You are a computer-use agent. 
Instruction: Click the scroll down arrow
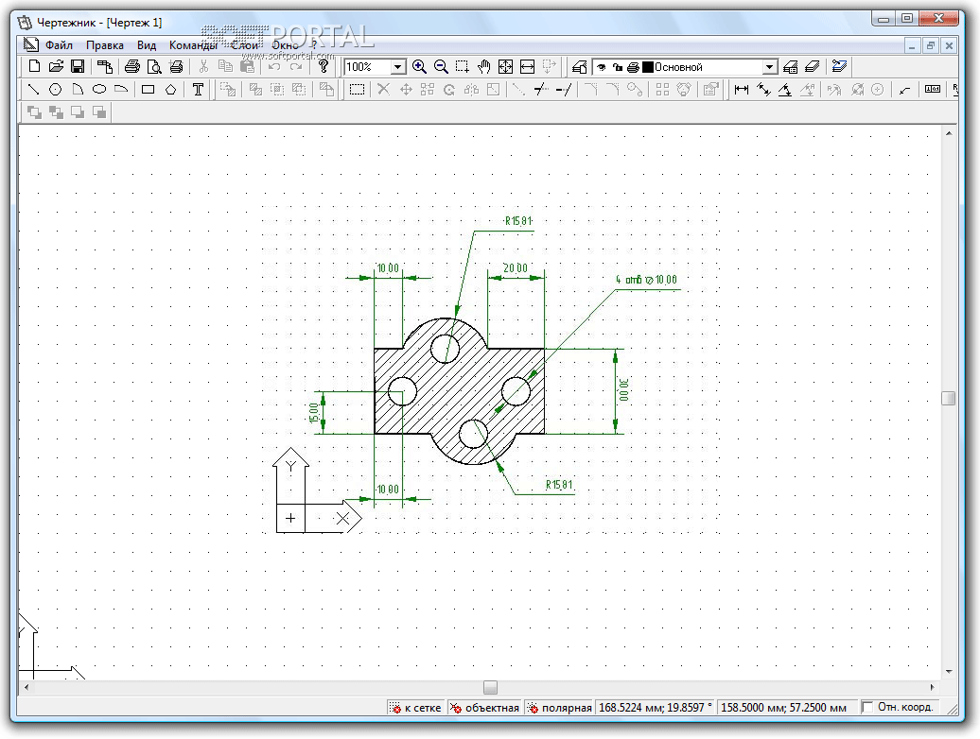949,672
